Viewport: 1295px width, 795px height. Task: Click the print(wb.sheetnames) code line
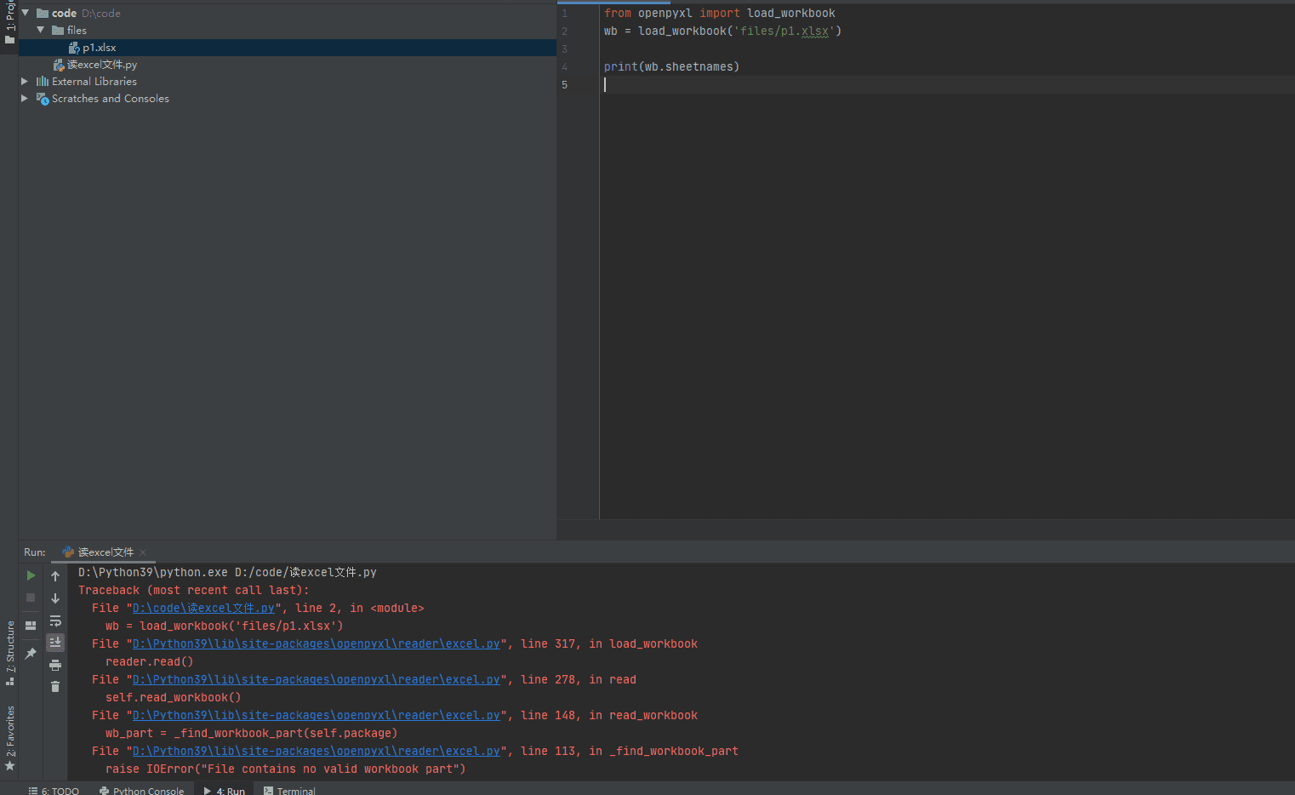pyautogui.click(x=671, y=67)
